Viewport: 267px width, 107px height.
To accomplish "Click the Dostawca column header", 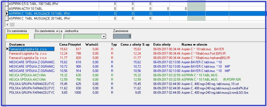I will click(17, 45).
